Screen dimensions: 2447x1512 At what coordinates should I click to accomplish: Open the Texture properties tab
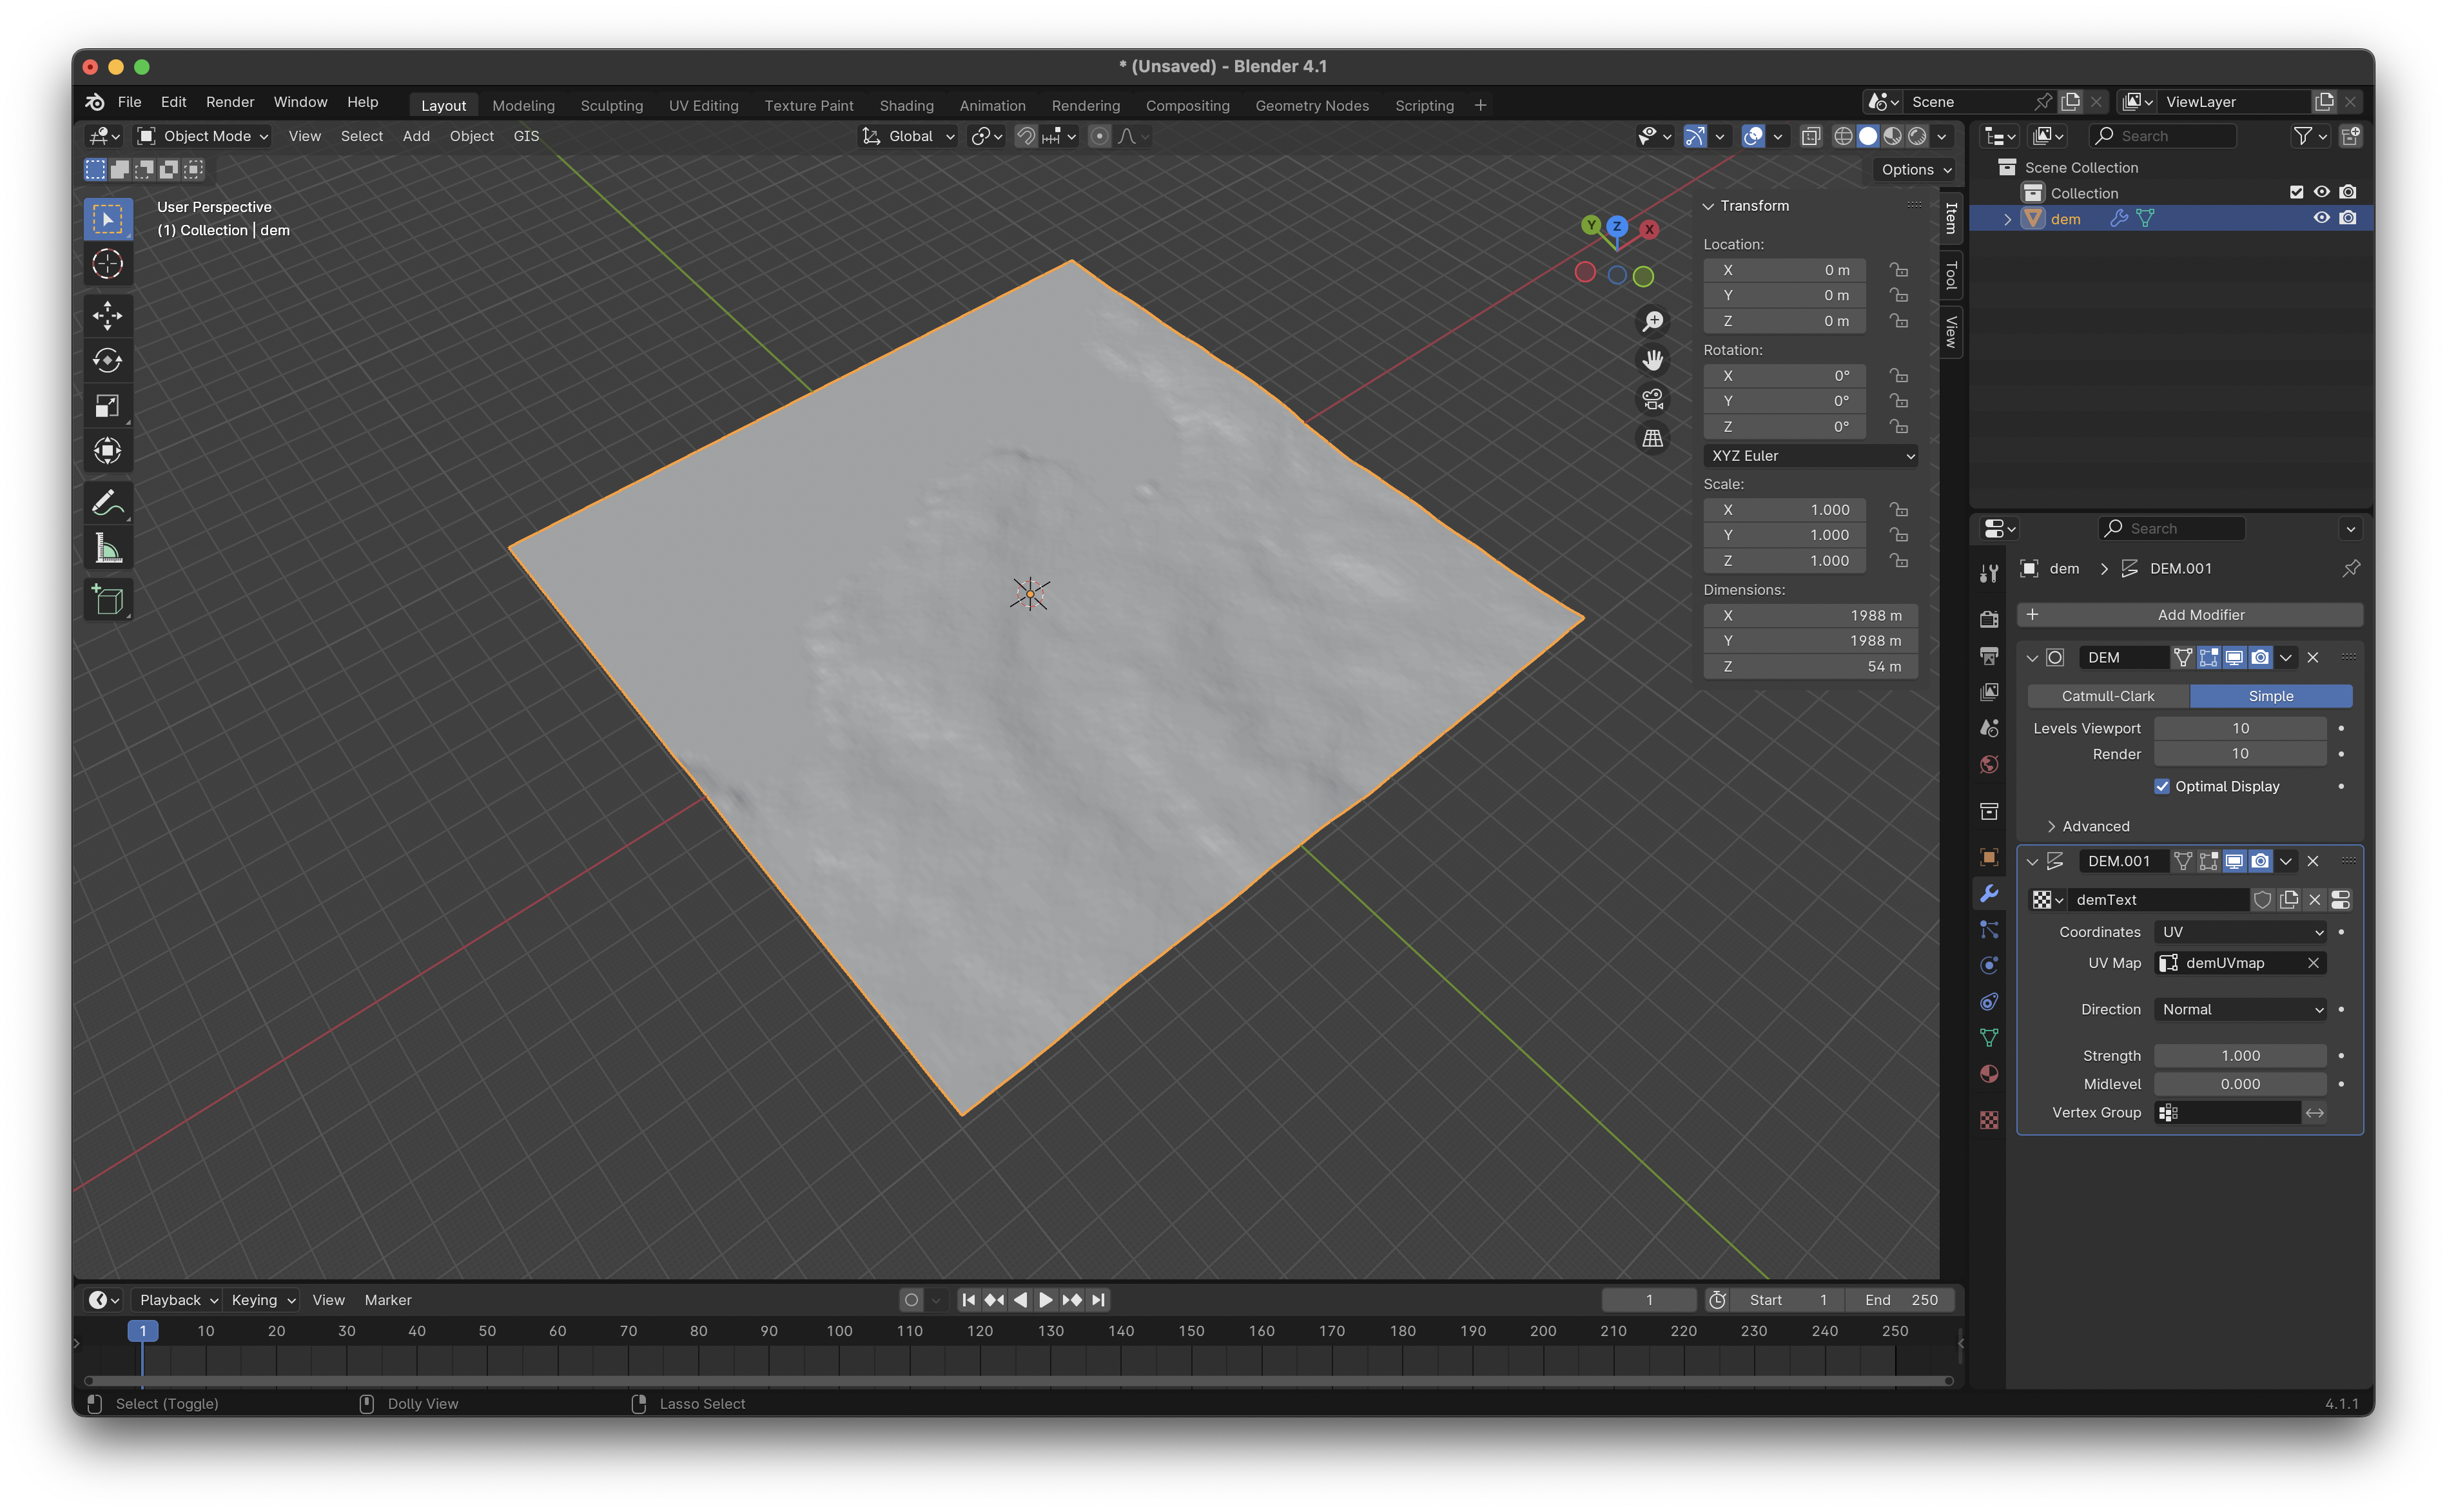[1989, 1120]
